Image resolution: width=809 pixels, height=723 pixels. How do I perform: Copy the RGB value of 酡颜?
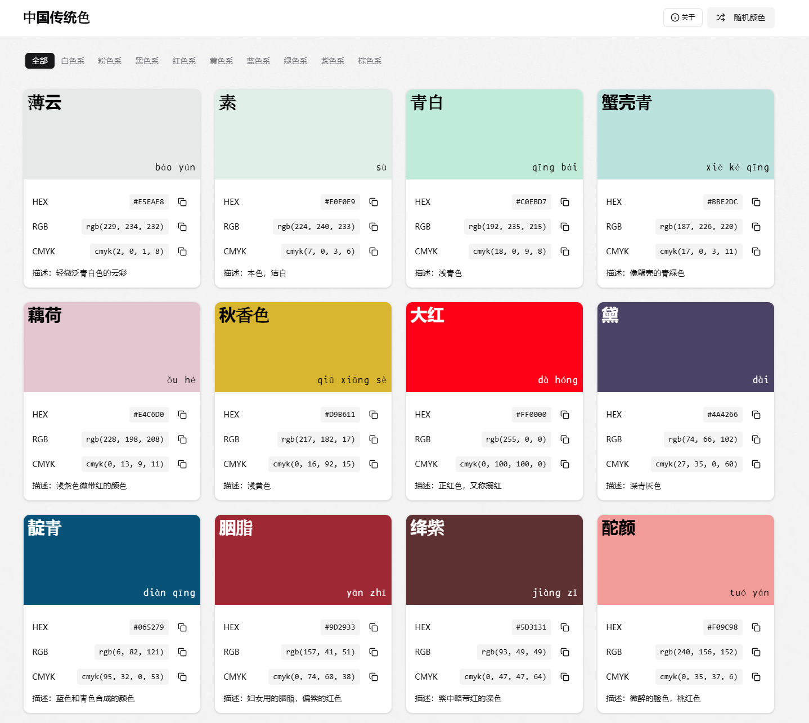coord(756,652)
